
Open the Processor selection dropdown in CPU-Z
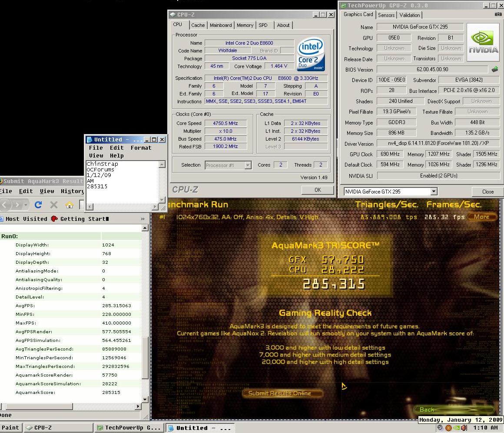click(248, 165)
